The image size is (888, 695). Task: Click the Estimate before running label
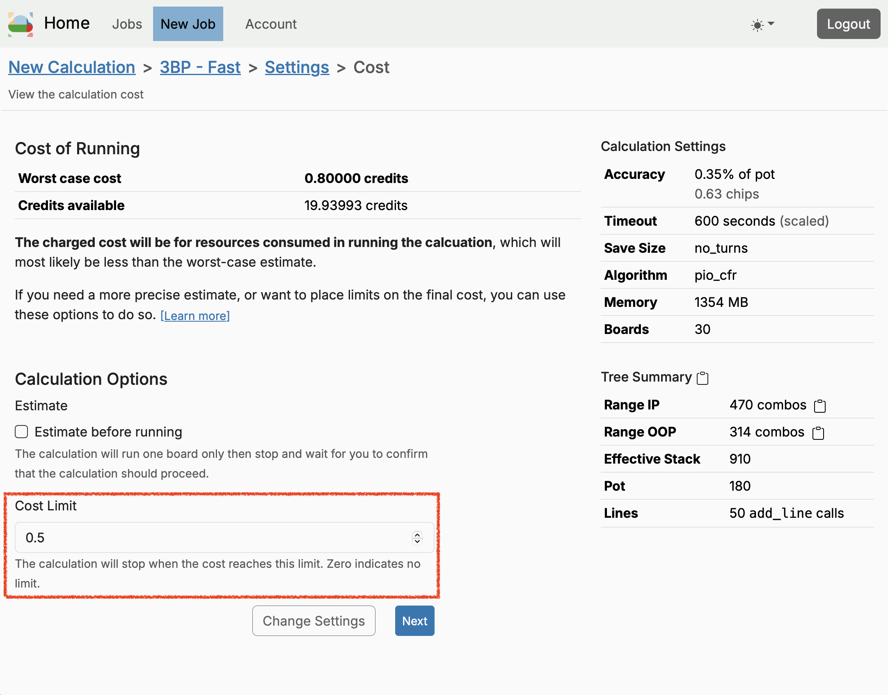point(108,432)
